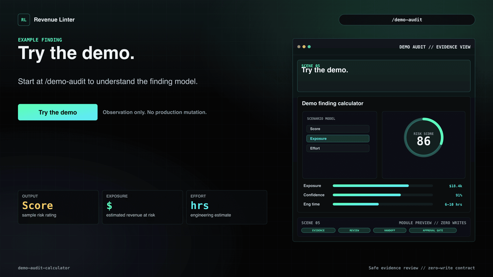Select the Score scenario option
The height and width of the screenshot is (277, 493).
[x=338, y=129]
